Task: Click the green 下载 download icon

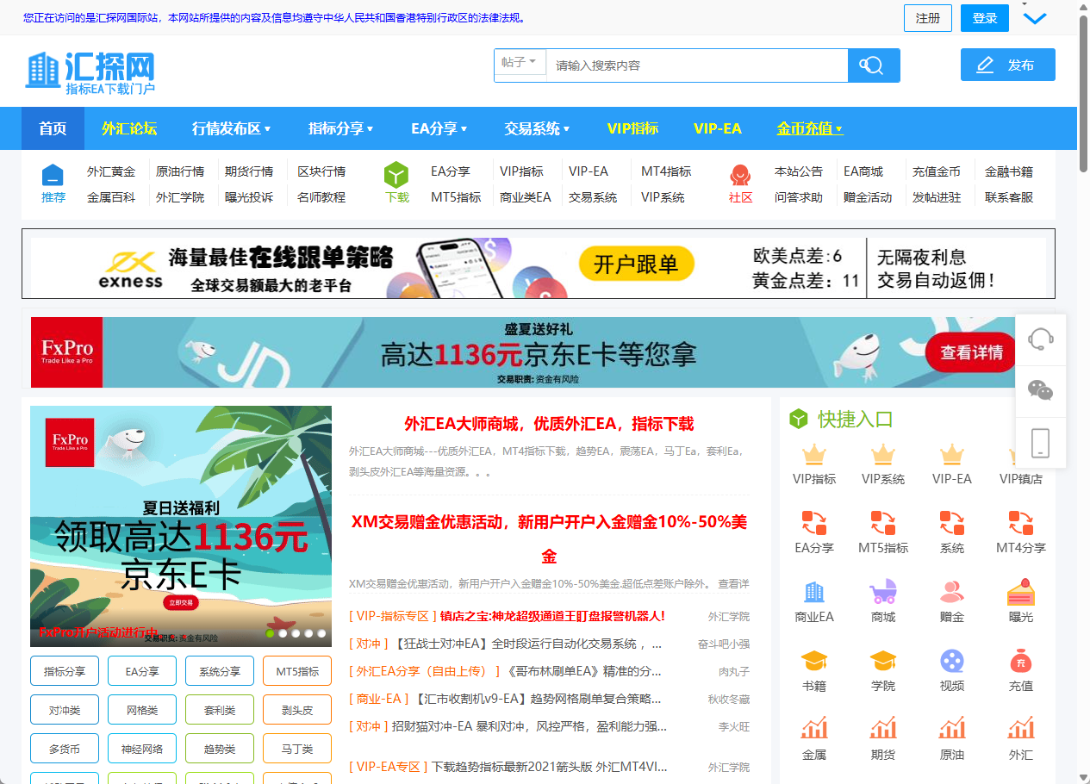Action: coord(396,175)
